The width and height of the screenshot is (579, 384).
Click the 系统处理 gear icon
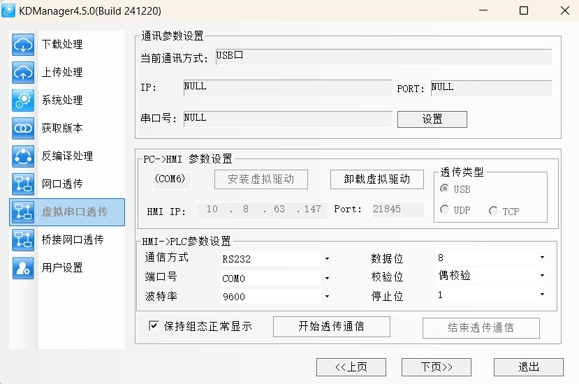click(23, 101)
